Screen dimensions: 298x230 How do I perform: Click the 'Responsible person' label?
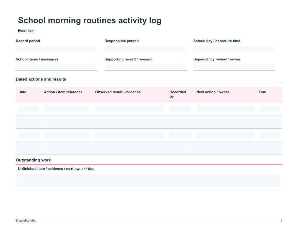[121, 41]
